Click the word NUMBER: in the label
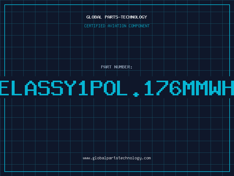The height and width of the screenshot is (176, 234). point(123,67)
